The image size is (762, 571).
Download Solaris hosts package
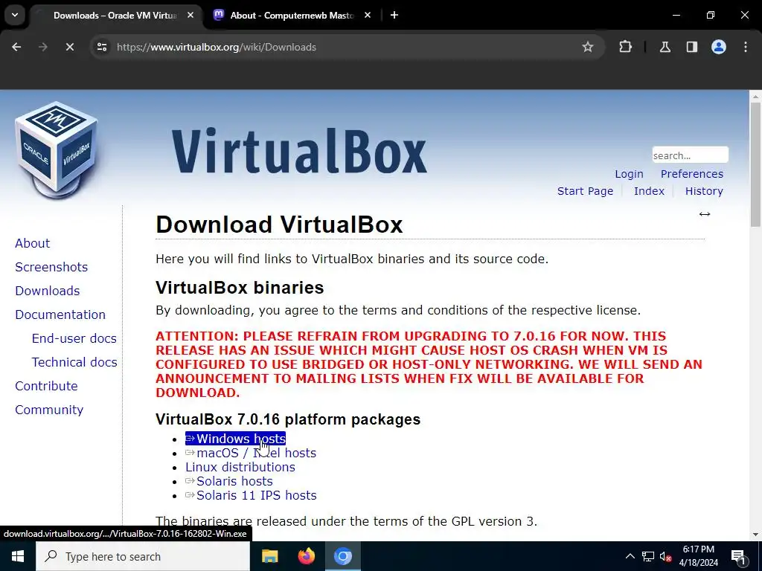click(229, 481)
